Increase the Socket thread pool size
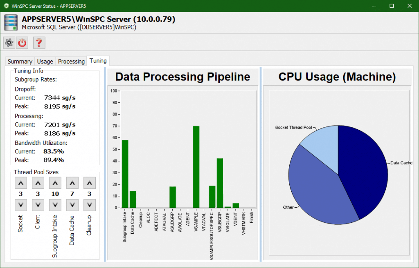The image size is (419, 268). [21, 183]
